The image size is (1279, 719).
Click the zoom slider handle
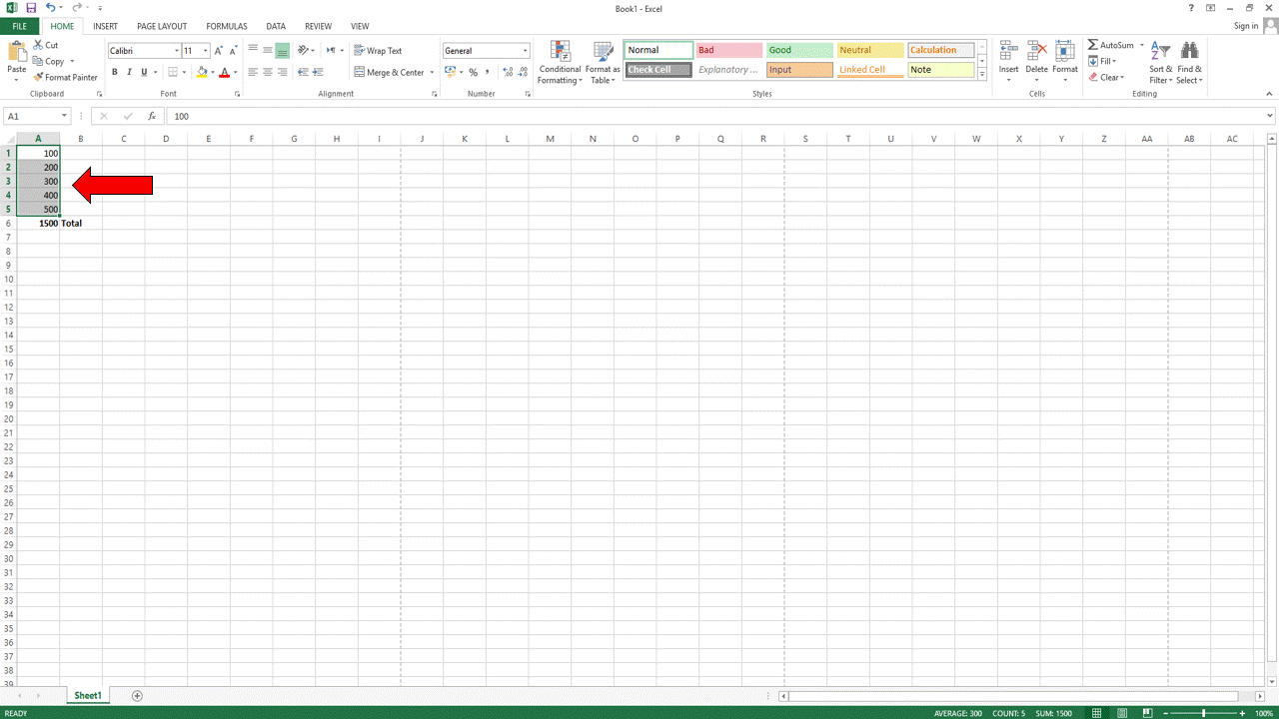pyautogui.click(x=1203, y=713)
